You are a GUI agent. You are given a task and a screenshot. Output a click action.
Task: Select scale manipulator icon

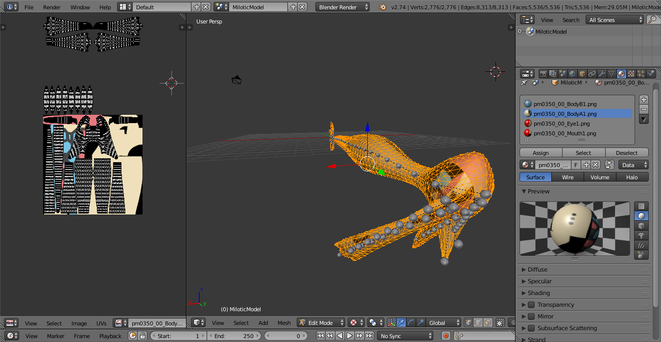click(421, 322)
